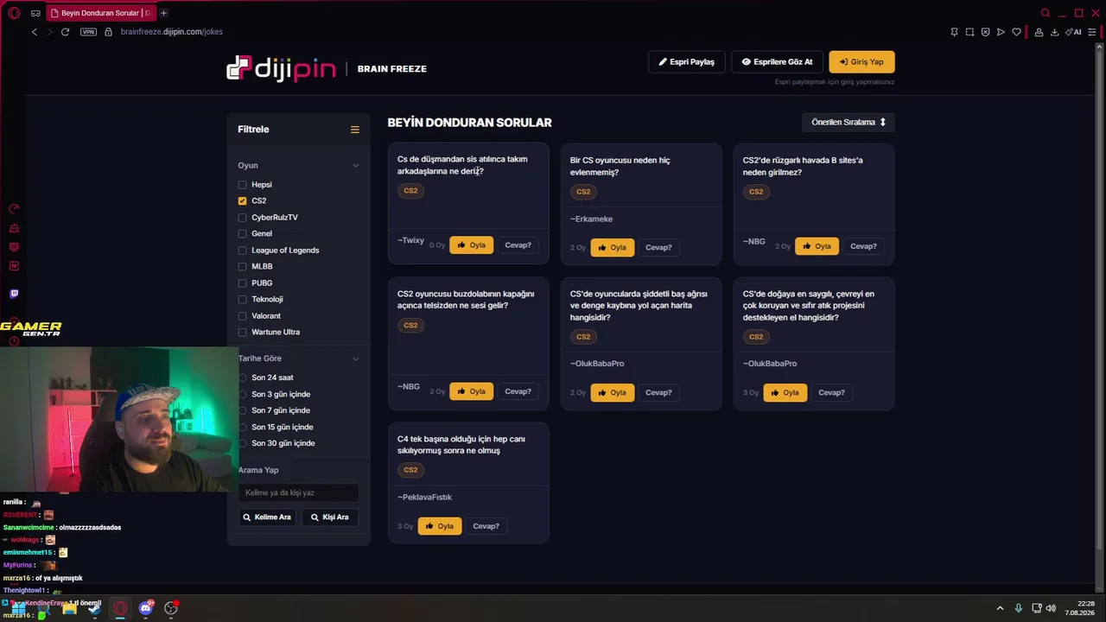The image size is (1106, 622).
Task: Open the ad blocker shield icon
Action: click(985, 32)
